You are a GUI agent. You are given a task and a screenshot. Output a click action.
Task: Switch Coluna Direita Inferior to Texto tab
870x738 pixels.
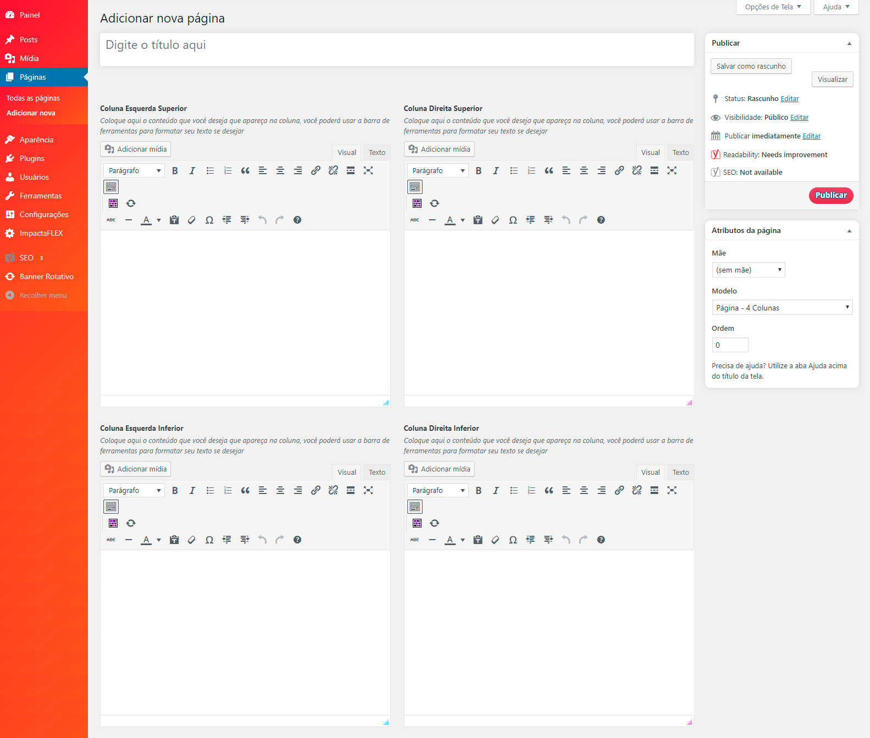click(680, 473)
